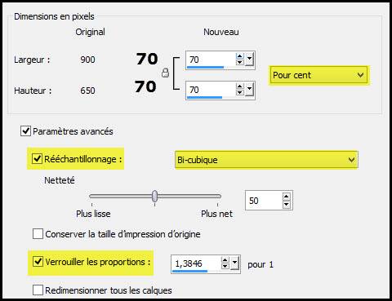The width and height of the screenshot is (392, 301).
Task: Enable Redimensionner tous les calques
Action: point(38,290)
